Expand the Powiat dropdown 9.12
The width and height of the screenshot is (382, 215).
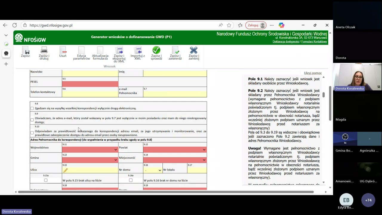(204, 150)
